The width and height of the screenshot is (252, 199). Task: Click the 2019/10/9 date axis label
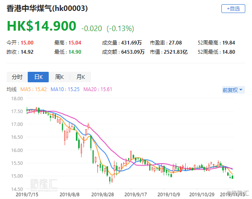click(x=169, y=194)
